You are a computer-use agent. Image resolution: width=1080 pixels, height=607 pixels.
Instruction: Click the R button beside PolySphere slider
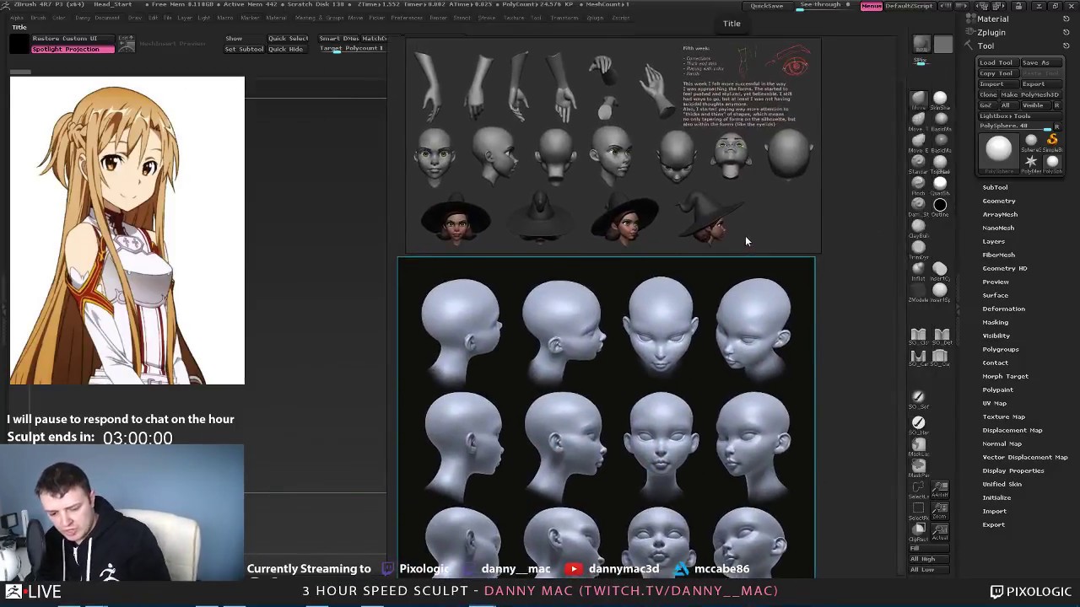(1057, 126)
